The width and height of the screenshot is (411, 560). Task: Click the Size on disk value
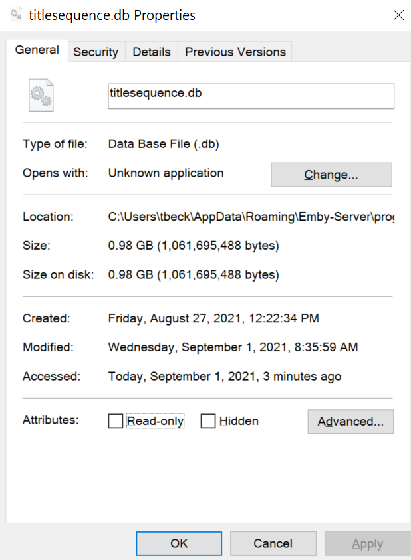click(x=194, y=274)
